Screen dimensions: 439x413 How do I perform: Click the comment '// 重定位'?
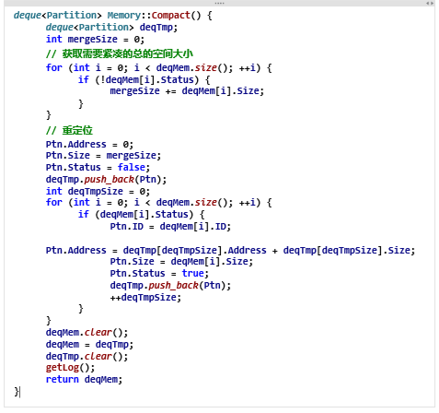click(x=69, y=130)
